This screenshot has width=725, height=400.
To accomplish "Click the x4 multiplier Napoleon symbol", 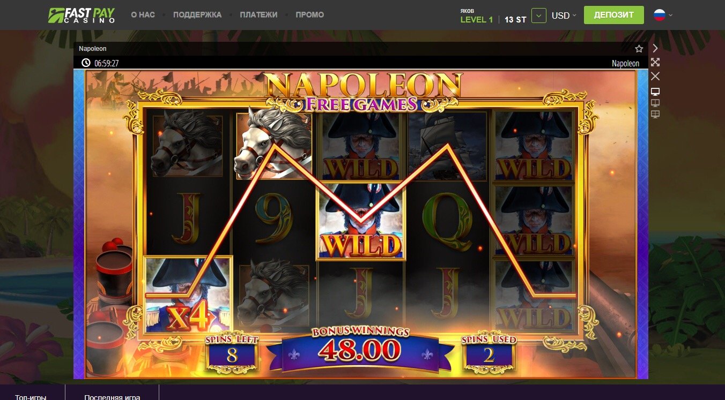I will coord(188,295).
